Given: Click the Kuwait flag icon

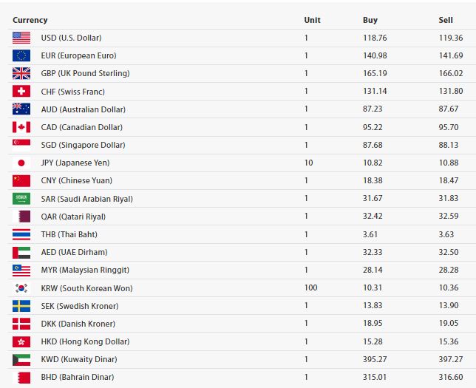Looking at the screenshot, I should coord(21,360).
